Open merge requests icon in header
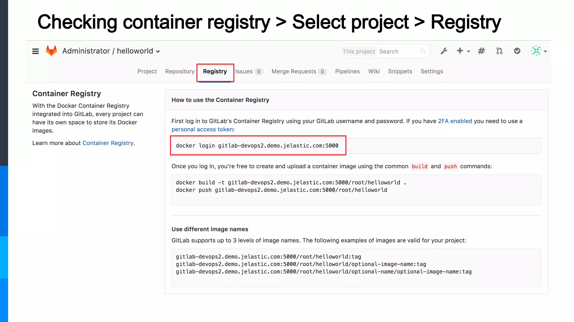 [x=499, y=51]
